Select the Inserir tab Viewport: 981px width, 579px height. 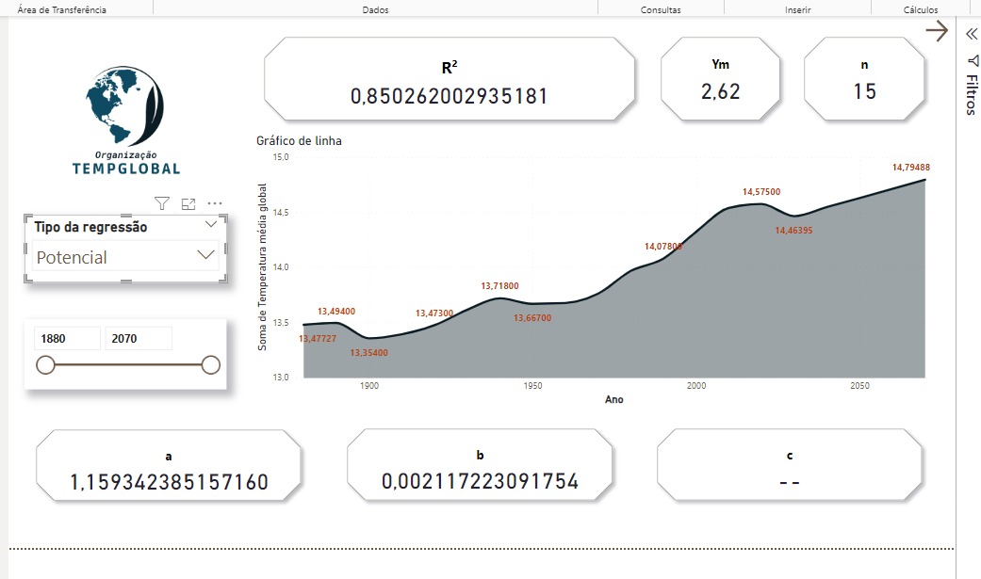[x=797, y=8]
